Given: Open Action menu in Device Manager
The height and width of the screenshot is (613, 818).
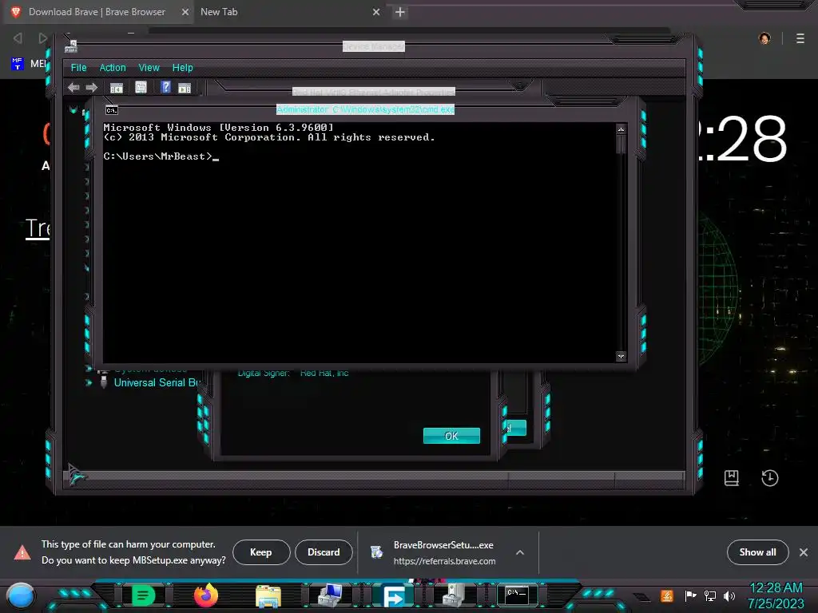Looking at the screenshot, I should [113, 68].
